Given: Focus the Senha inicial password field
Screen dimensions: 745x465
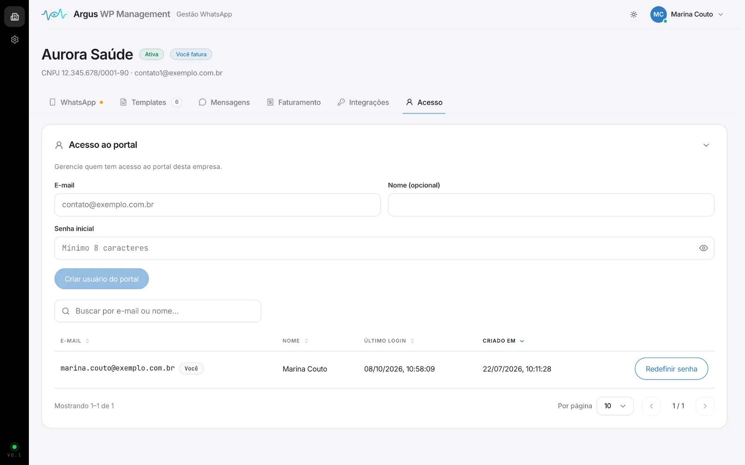Looking at the screenshot, I should (384, 248).
